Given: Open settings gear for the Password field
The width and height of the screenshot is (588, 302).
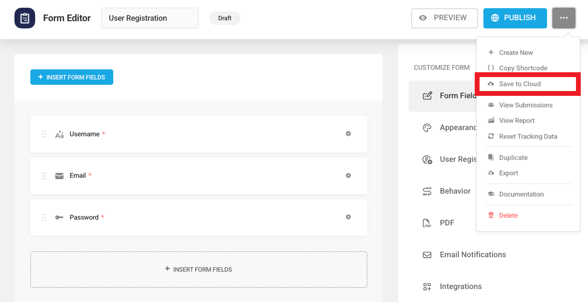Looking at the screenshot, I should [348, 217].
